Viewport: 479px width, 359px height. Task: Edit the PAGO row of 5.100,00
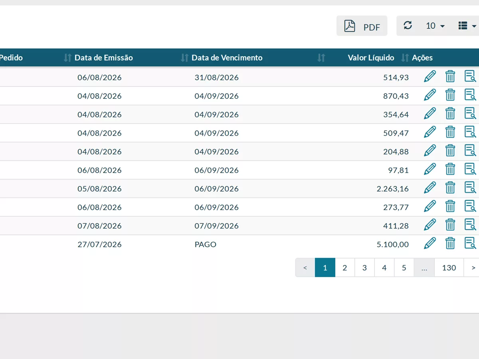click(x=430, y=243)
